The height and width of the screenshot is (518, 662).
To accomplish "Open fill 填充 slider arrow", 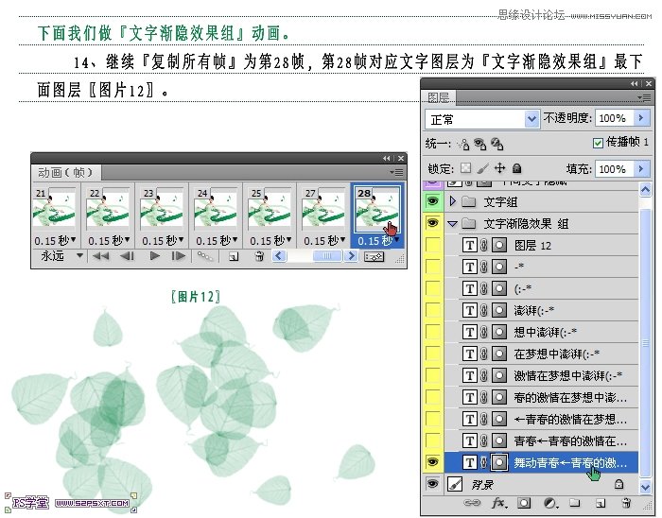I will pyautogui.click(x=641, y=169).
